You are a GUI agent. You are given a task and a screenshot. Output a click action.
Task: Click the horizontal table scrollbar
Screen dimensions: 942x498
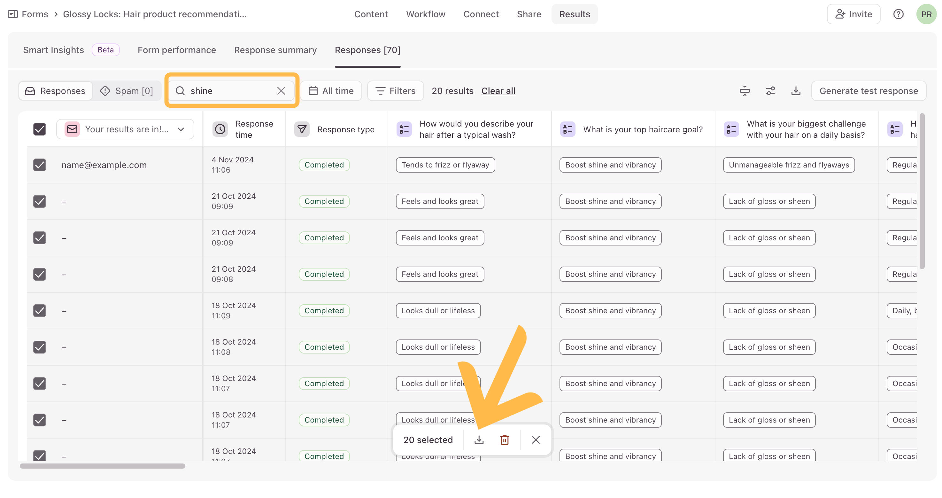(102, 466)
